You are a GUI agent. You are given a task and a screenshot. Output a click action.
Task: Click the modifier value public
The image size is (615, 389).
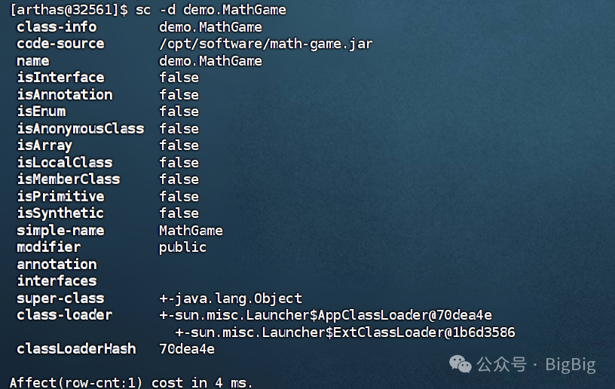(x=182, y=247)
